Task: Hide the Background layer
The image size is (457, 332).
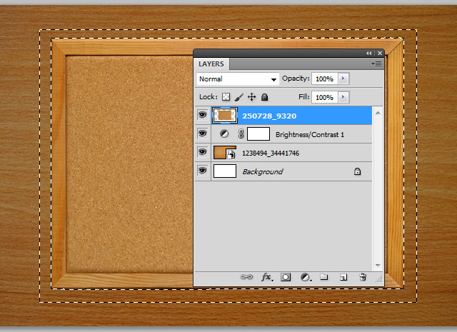Action: coord(202,171)
